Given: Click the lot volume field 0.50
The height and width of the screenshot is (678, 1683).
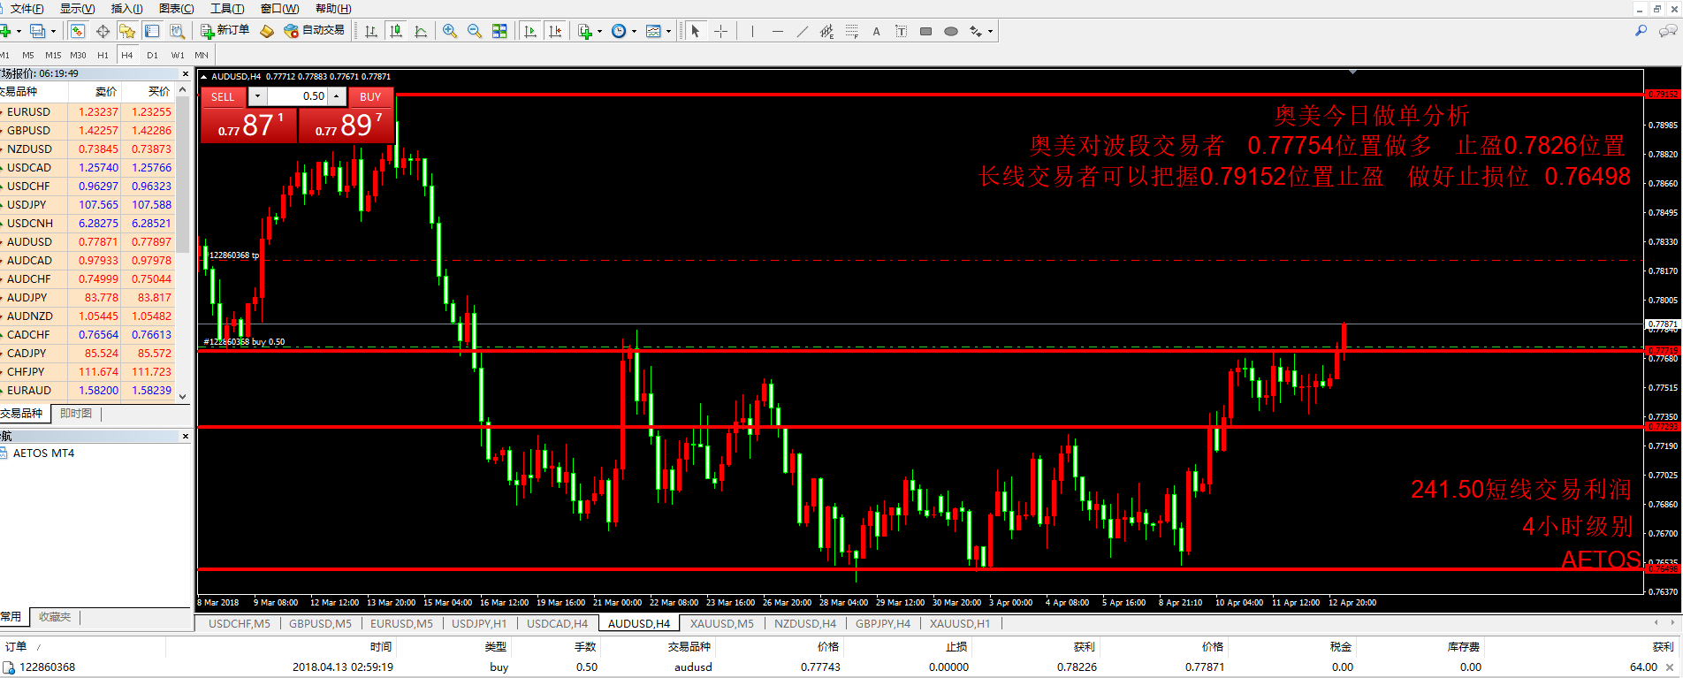Looking at the screenshot, I should point(297,96).
